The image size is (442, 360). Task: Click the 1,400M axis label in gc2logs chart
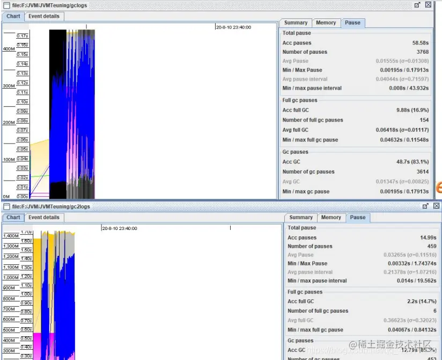(11, 236)
